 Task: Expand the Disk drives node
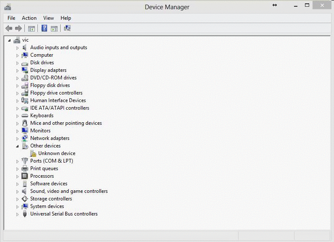(x=17, y=63)
